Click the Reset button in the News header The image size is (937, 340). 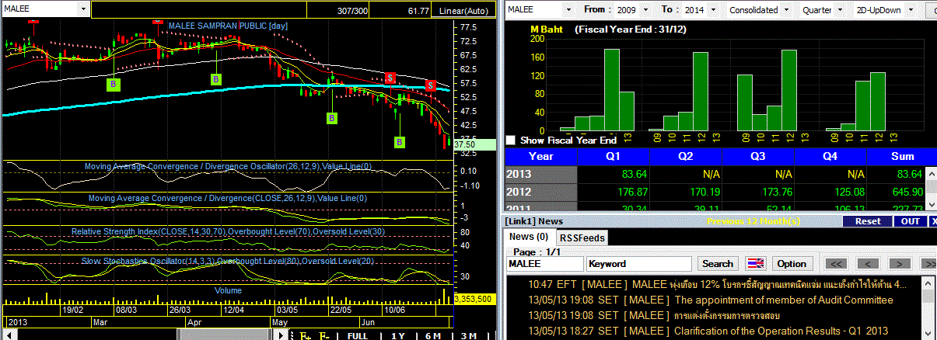pyautogui.click(x=867, y=221)
